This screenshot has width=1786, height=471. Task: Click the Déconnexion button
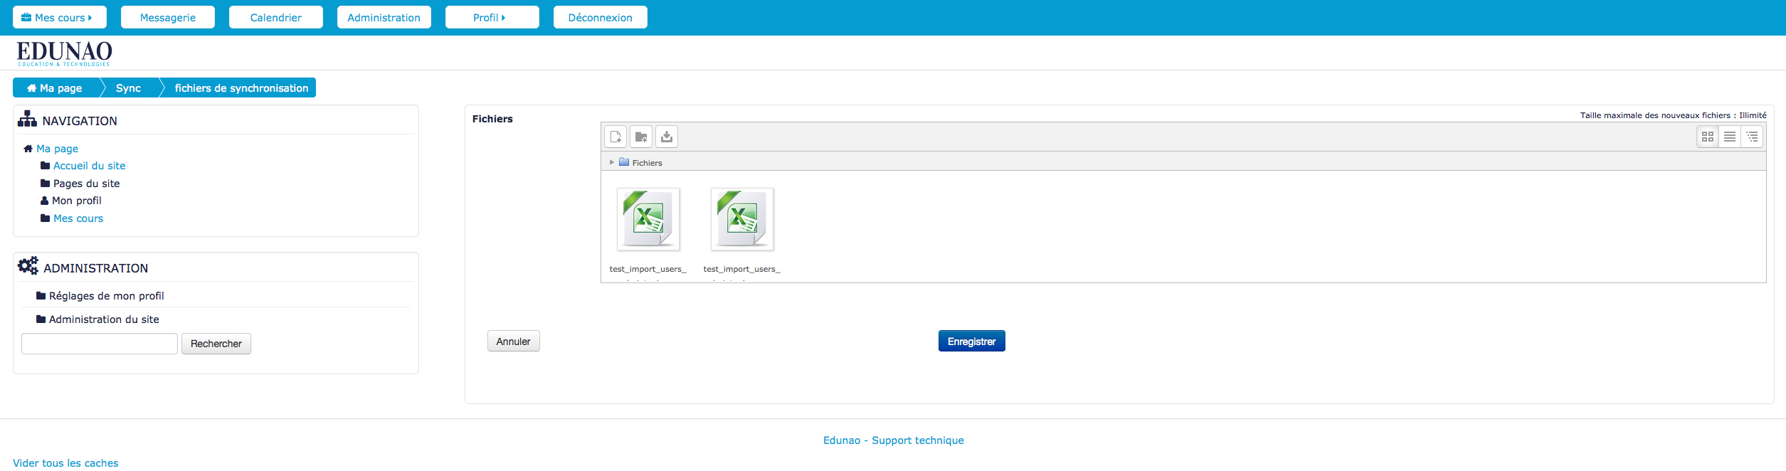(x=600, y=18)
